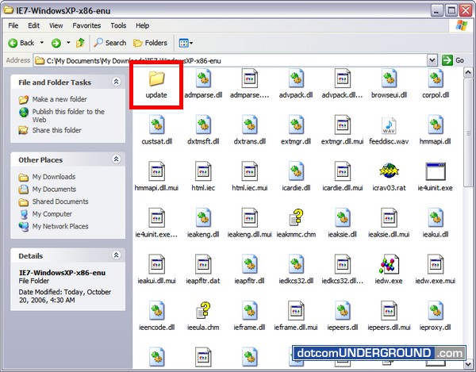Select the ieeula.chm help file icon
Screen dimensions: 476x372
[x=203, y=310]
